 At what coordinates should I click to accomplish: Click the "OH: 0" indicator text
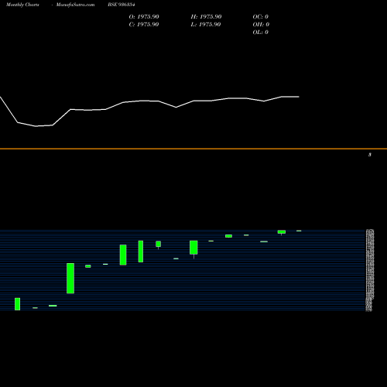pos(261,25)
